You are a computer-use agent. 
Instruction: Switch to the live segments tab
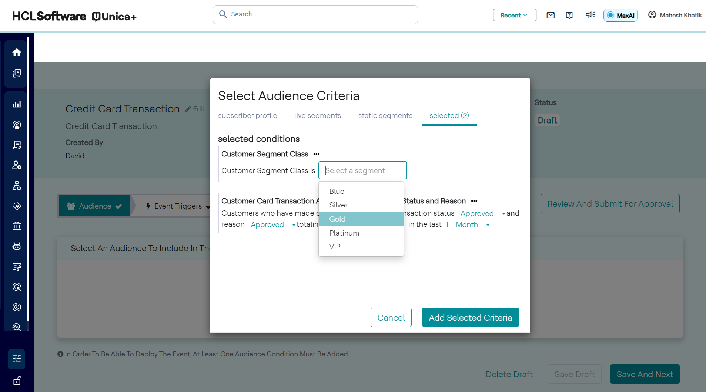click(317, 116)
